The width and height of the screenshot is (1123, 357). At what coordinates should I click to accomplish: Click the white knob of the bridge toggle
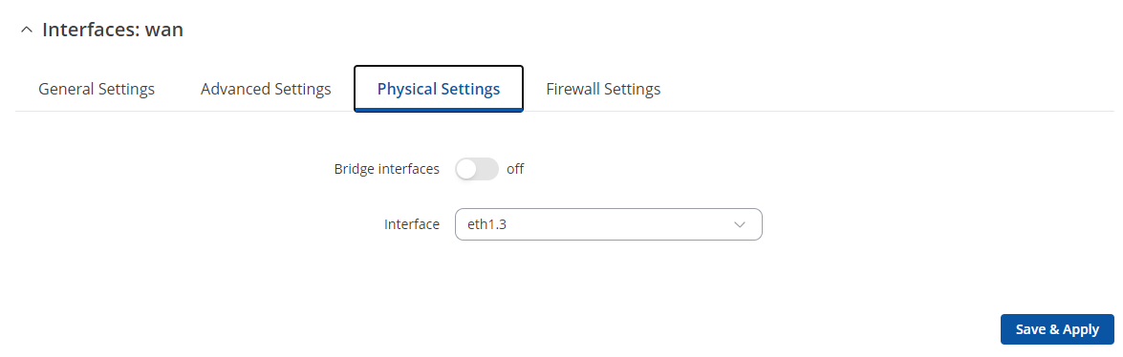[x=467, y=170]
